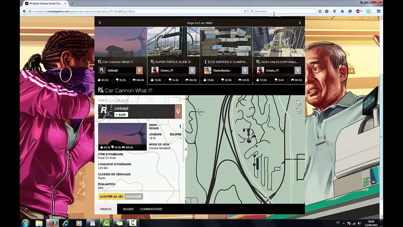Viewport: 403px width, 227px height.
Task: Zoom in on the job map
Action: [298, 103]
